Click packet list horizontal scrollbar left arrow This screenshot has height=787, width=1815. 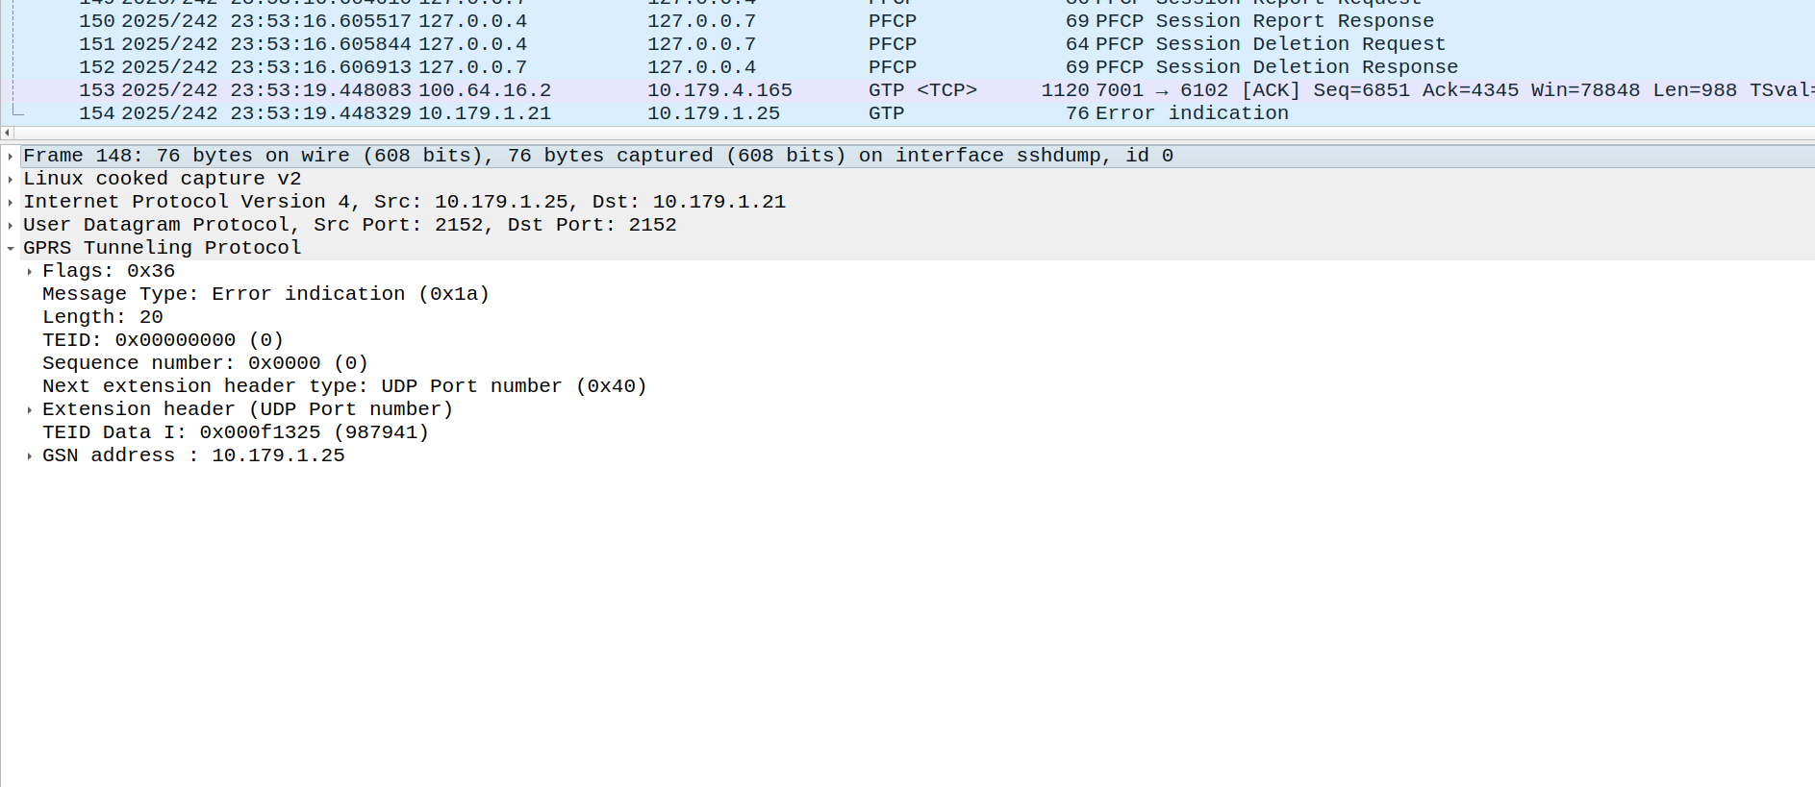point(7,133)
